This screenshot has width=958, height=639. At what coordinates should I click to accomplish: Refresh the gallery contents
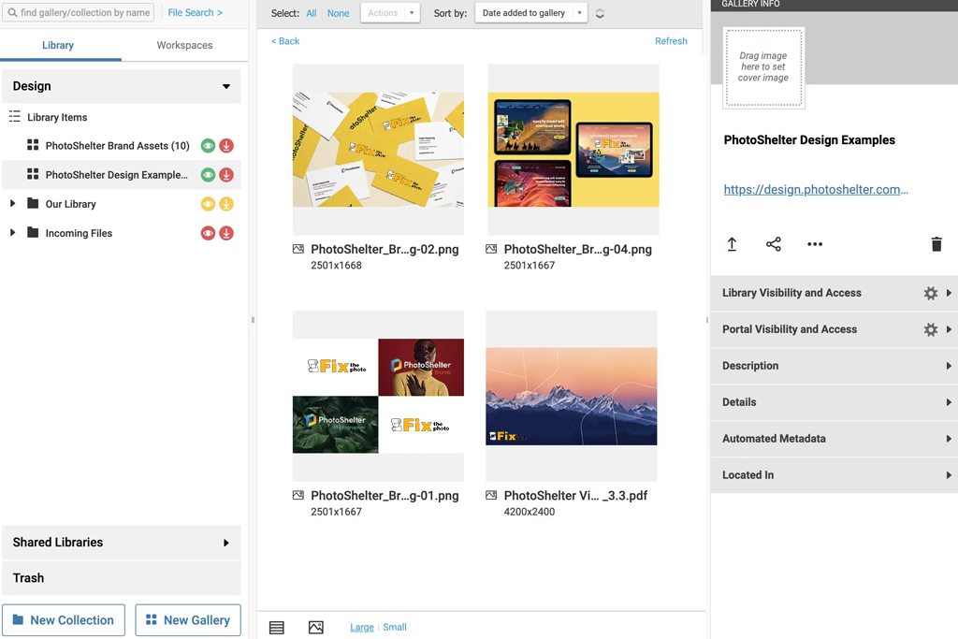(x=671, y=41)
